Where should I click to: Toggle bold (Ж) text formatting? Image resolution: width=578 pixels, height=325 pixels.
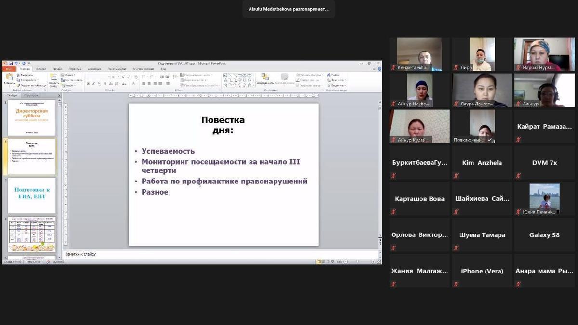[x=88, y=84]
